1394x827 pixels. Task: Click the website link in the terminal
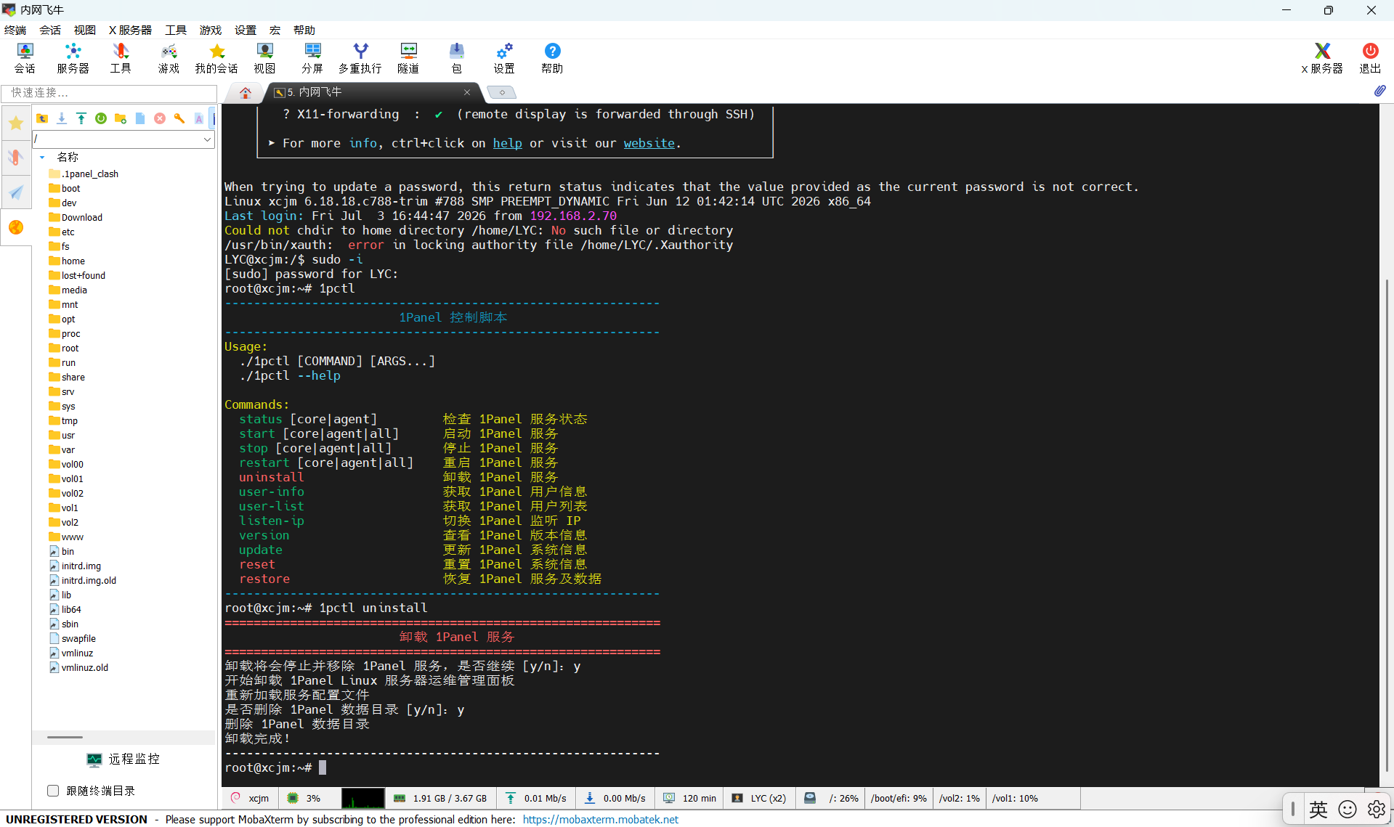coord(649,143)
